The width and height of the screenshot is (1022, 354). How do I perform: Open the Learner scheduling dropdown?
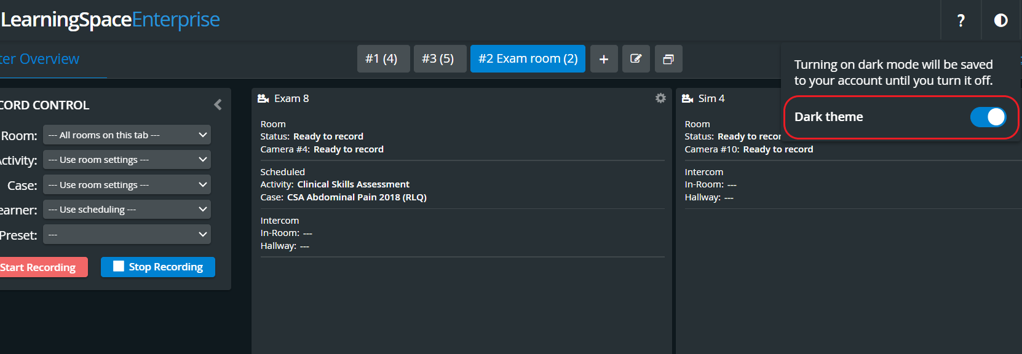point(127,210)
